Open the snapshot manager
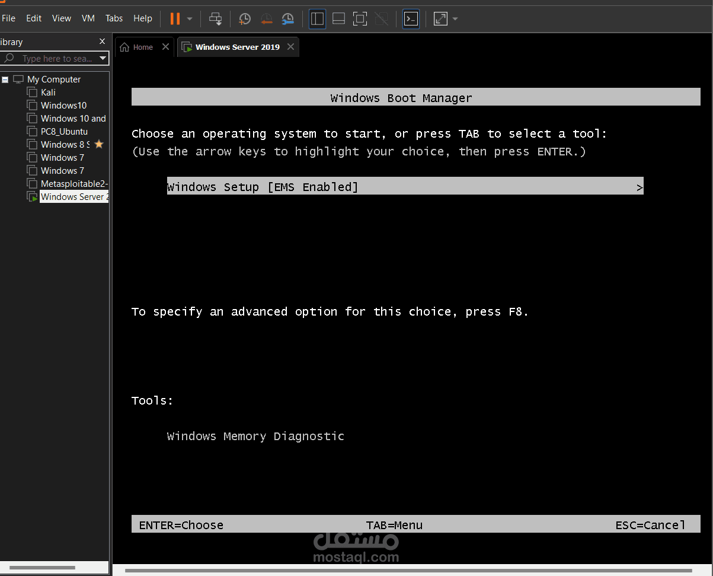Image resolution: width=713 pixels, height=576 pixels. [x=287, y=19]
